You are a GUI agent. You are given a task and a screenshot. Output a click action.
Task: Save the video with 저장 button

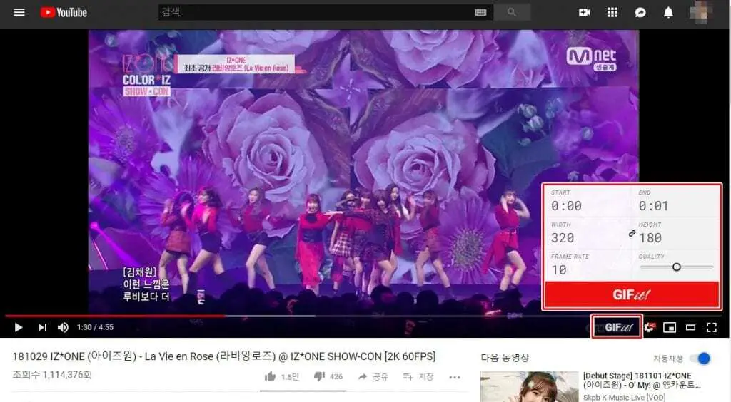pos(418,376)
